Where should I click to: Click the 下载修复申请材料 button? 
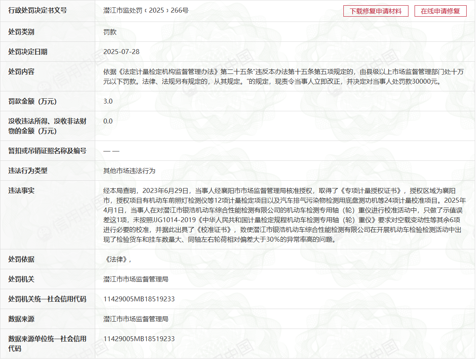point(376,11)
